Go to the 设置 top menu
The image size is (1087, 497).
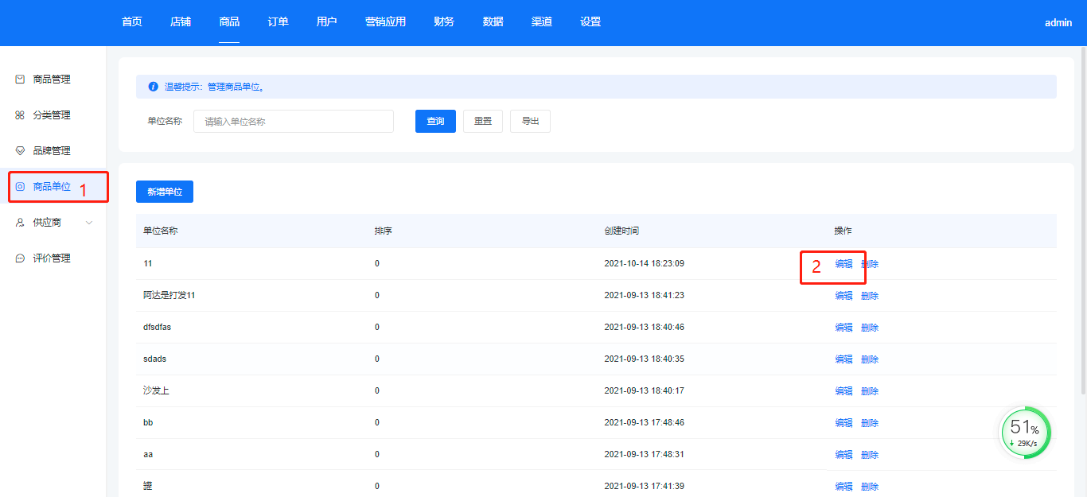(590, 22)
